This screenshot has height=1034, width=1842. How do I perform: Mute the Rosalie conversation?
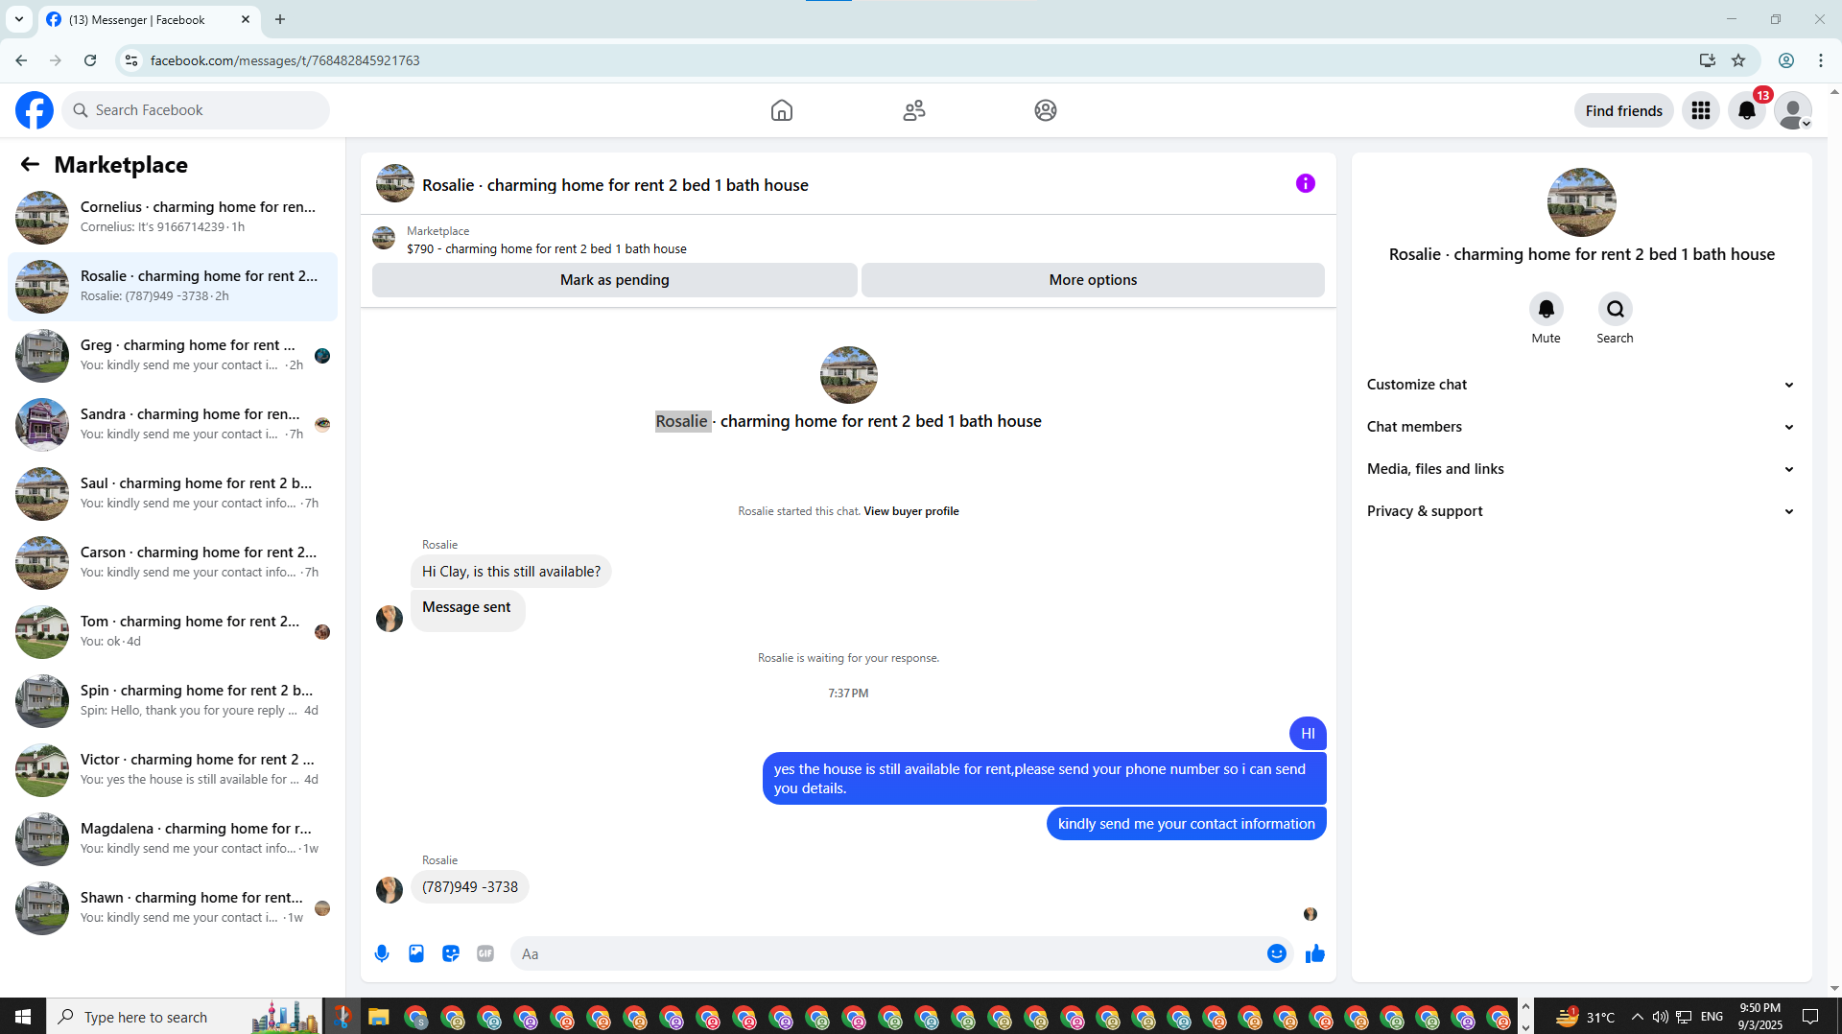1547,309
